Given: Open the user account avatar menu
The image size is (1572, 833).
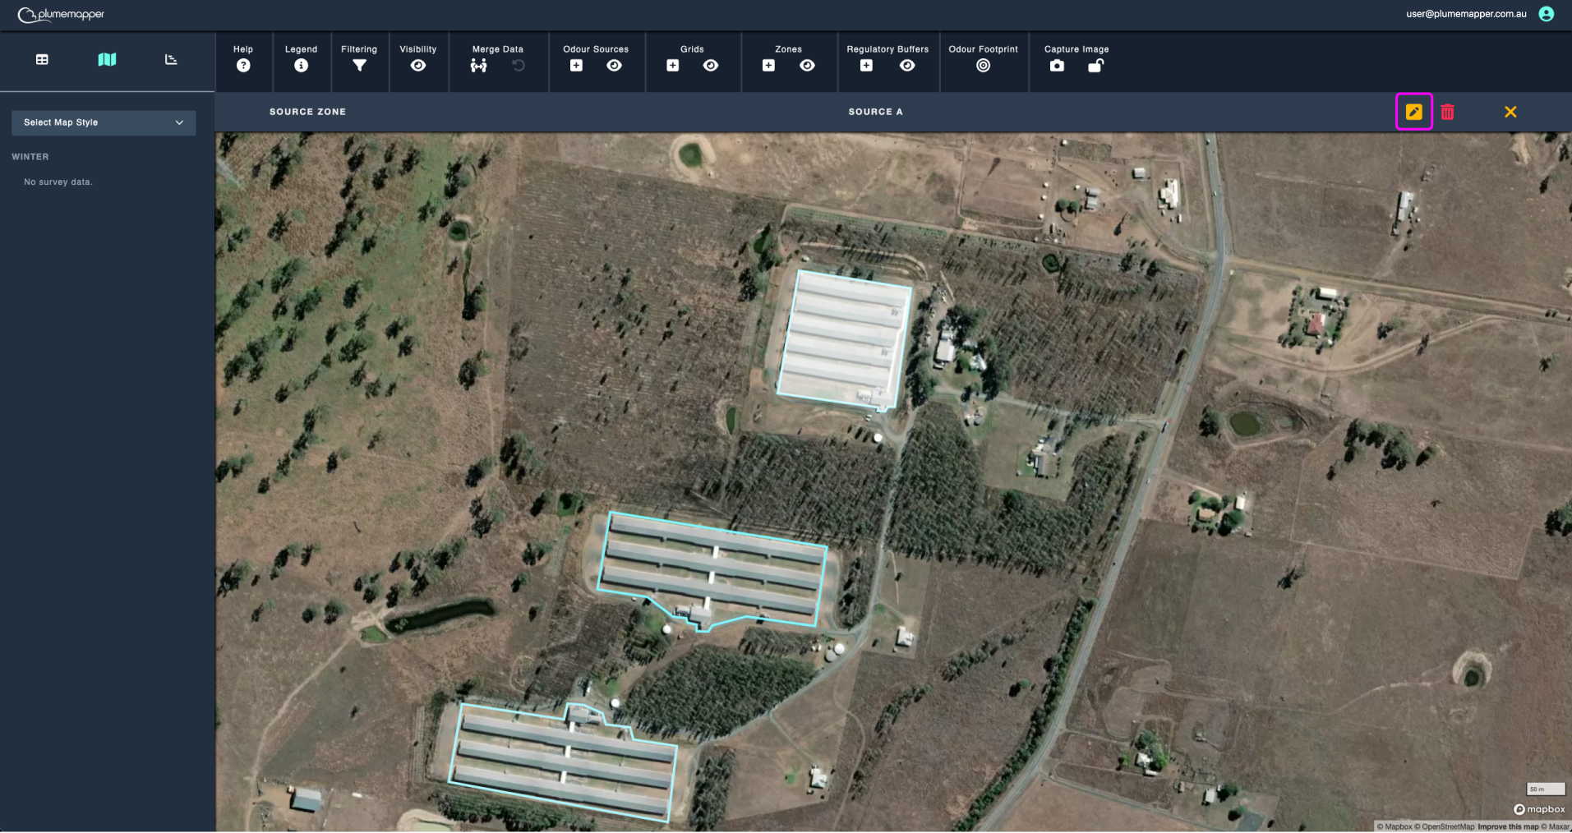Looking at the screenshot, I should (1546, 14).
